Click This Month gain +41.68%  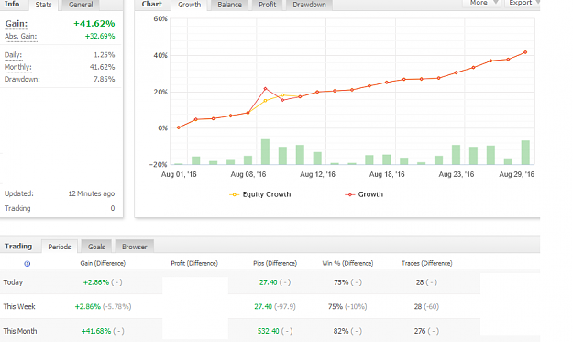pos(96,331)
